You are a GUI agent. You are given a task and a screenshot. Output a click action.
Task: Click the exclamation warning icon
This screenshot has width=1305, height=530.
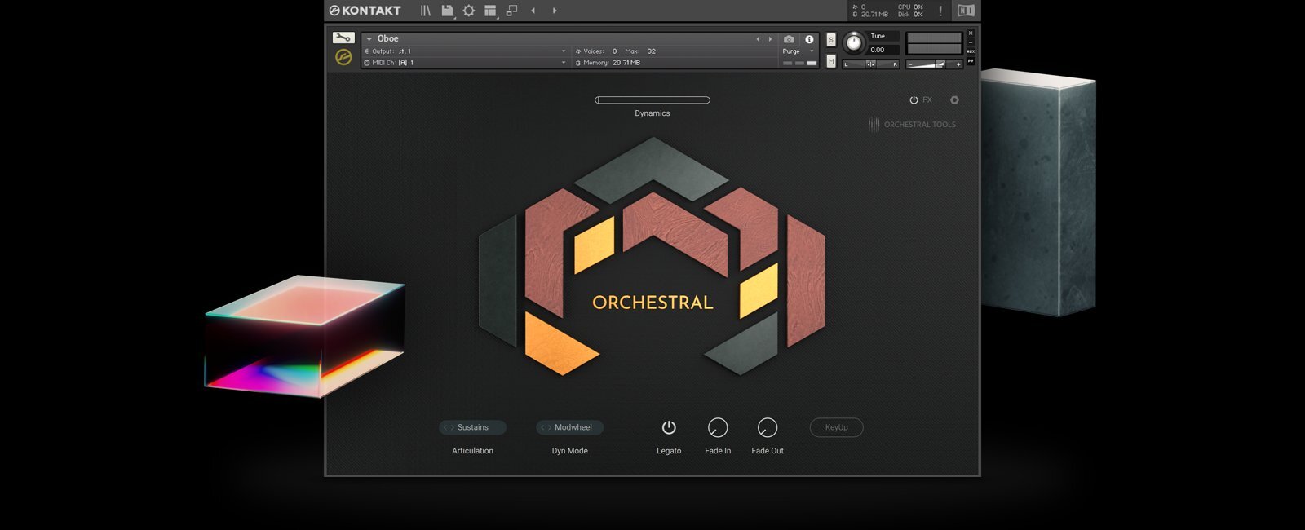(940, 11)
